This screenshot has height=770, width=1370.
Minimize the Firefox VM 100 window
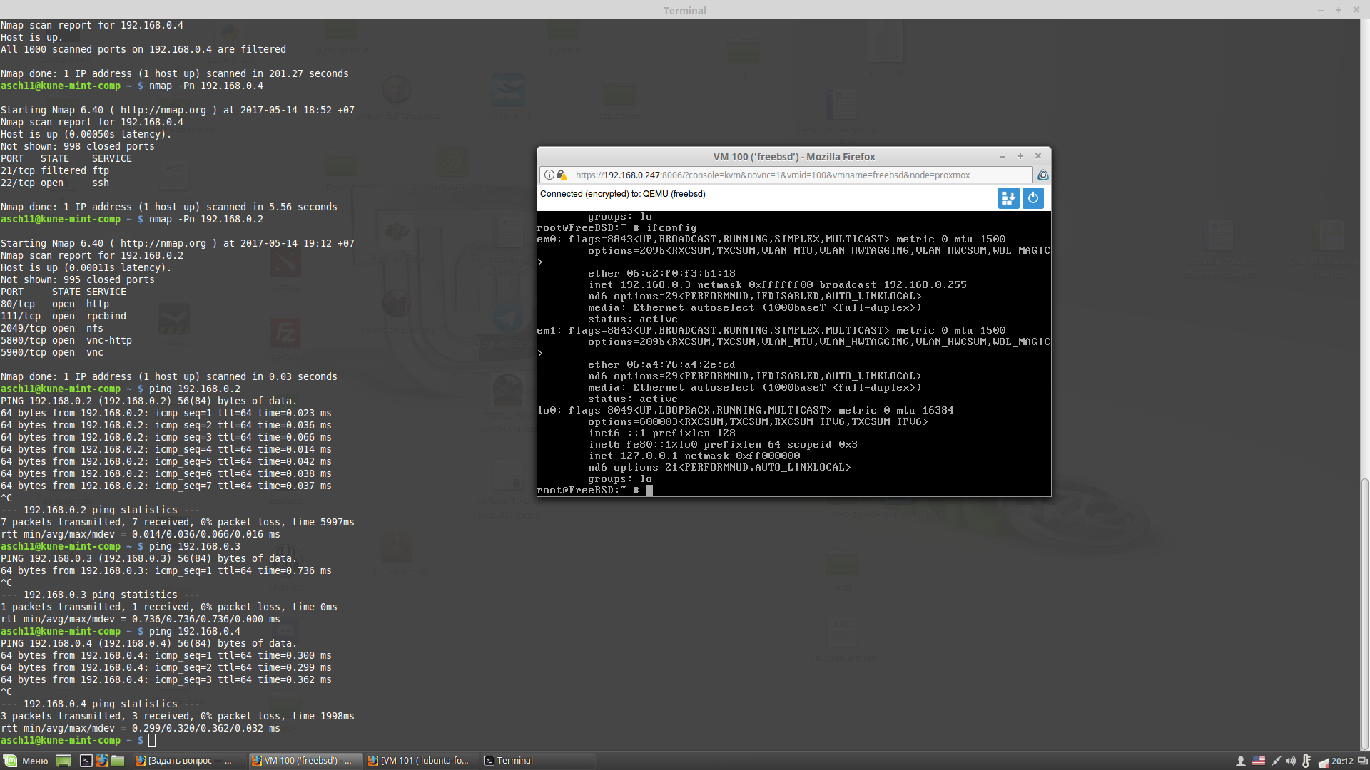pos(1003,156)
